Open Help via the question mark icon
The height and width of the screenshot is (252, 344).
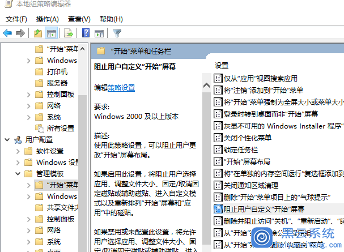click(x=86, y=33)
